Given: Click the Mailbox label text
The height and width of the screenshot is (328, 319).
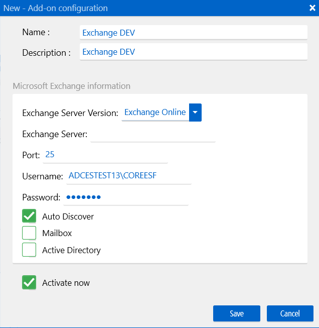Looking at the screenshot, I should pyautogui.click(x=57, y=233).
